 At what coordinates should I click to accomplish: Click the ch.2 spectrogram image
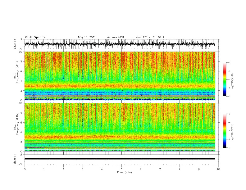pos(120,127)
